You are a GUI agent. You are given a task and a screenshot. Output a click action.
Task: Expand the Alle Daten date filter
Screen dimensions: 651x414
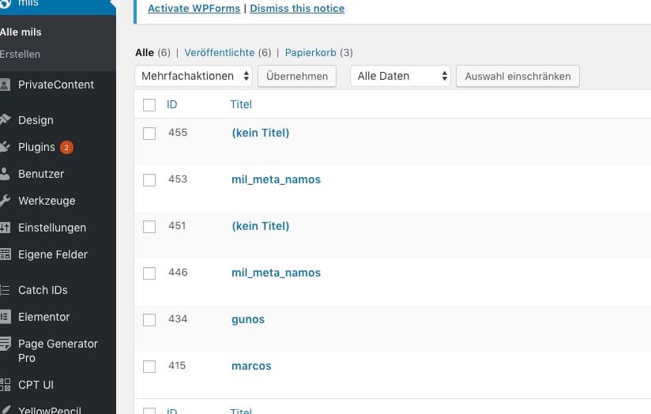(401, 76)
